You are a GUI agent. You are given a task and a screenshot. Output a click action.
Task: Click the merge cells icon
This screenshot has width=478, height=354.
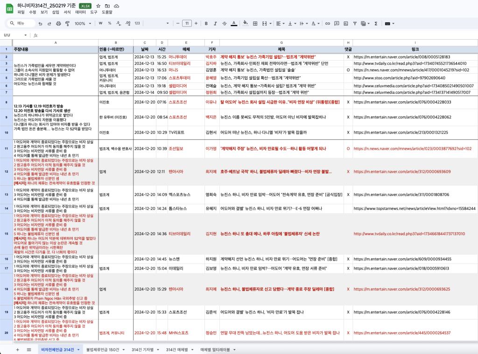(x=264, y=23)
